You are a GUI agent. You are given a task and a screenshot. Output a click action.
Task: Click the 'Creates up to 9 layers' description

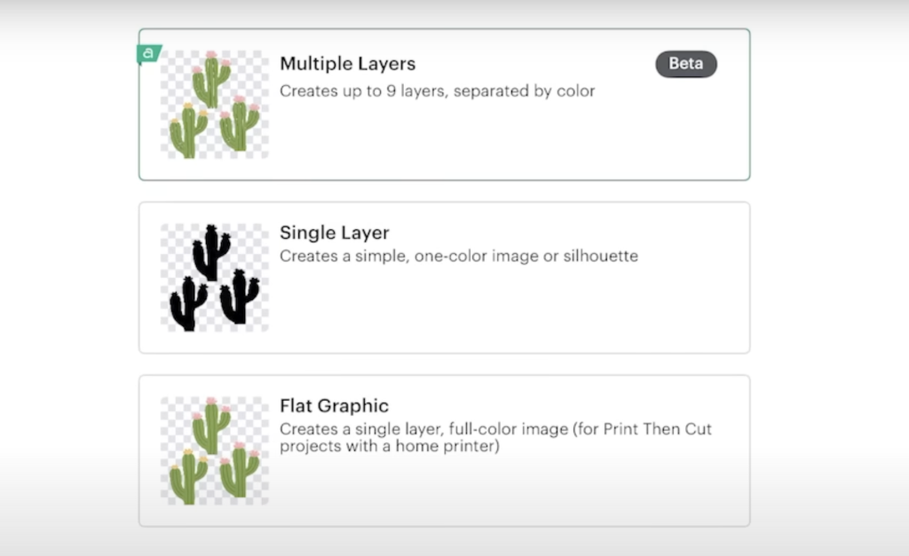coord(438,91)
